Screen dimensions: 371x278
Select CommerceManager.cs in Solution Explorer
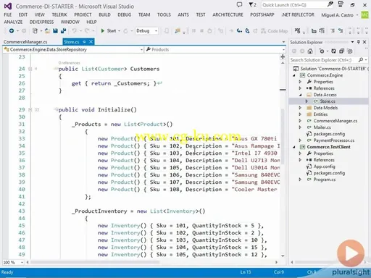pyautogui.click(x=335, y=121)
